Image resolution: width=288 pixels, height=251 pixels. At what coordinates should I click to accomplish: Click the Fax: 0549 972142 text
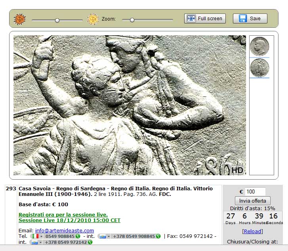pyautogui.click(x=190, y=236)
